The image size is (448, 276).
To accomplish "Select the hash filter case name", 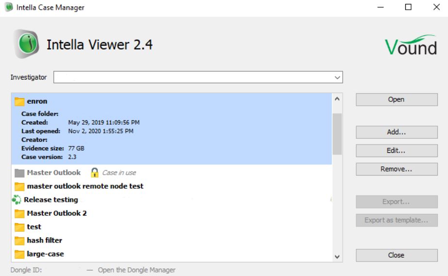I will [44, 240].
